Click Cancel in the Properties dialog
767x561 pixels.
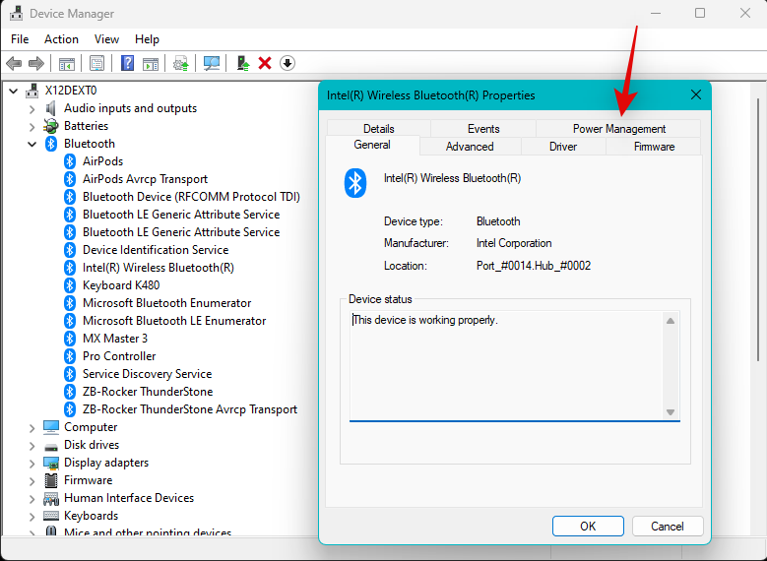(668, 527)
